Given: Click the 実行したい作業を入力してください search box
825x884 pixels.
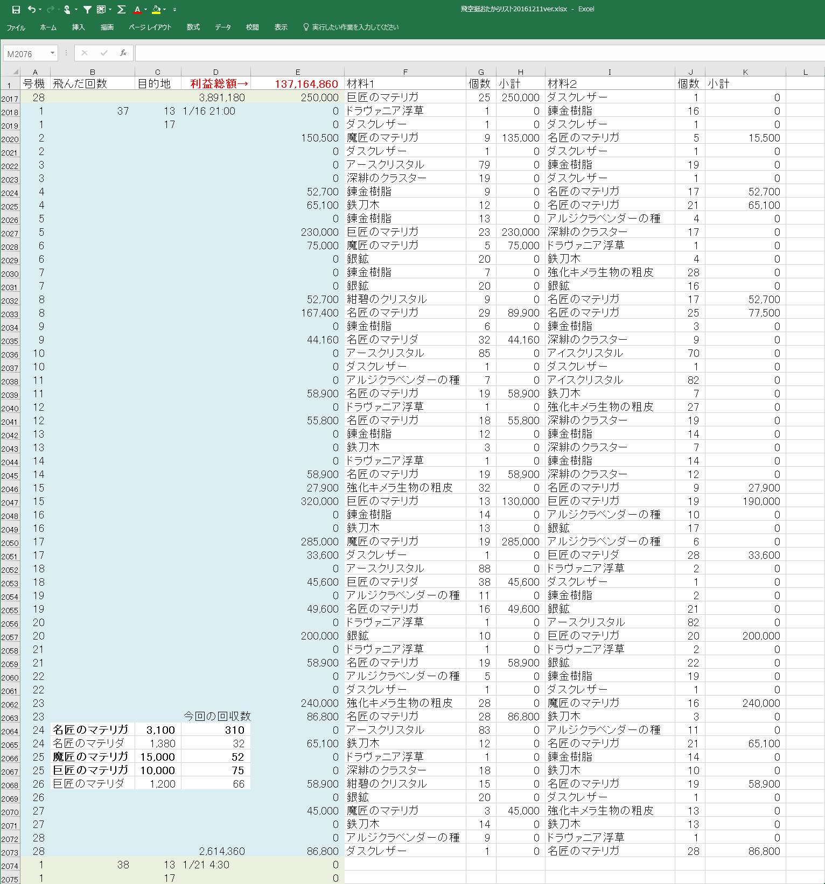Looking at the screenshot, I should (x=355, y=27).
